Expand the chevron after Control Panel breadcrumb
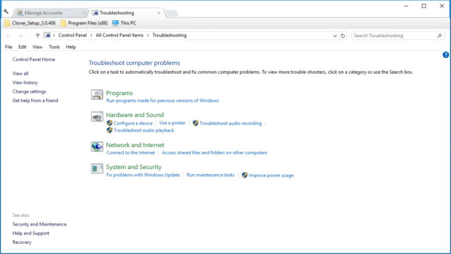The width and height of the screenshot is (451, 254). (91, 35)
